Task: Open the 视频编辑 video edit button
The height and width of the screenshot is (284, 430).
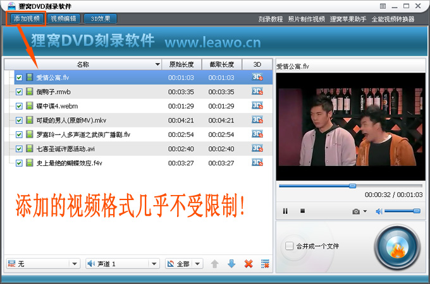Action: click(x=63, y=18)
